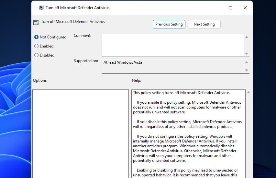The image size is (276, 178).
Task: Click the 'Help:' label
Action: (137, 80)
